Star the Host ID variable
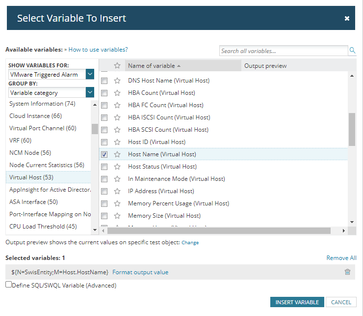The image size is (363, 316). tap(117, 142)
